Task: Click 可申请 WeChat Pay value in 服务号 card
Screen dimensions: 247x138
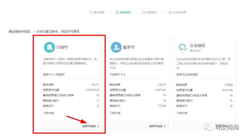Action: pyautogui.click(x=162, y=106)
